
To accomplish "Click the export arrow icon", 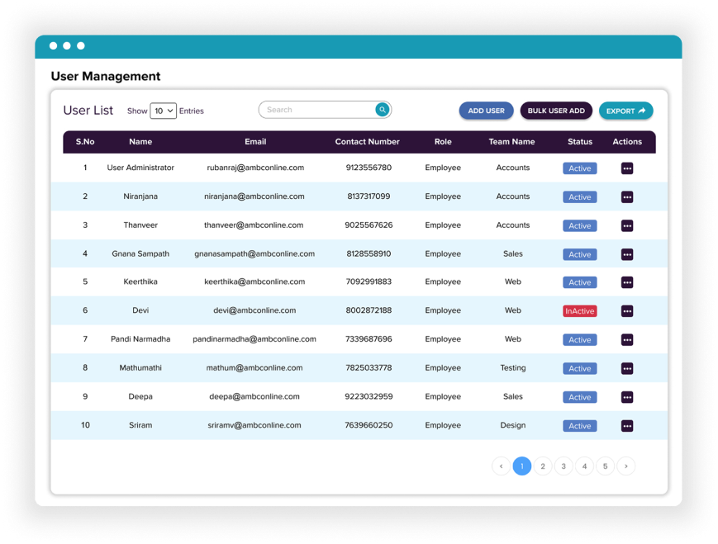I will [640, 110].
